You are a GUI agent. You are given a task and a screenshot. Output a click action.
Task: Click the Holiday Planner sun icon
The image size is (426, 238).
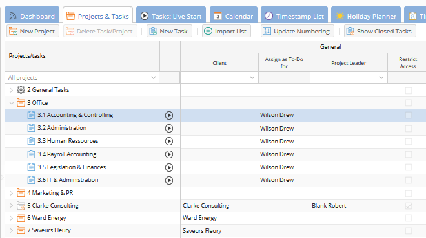[x=340, y=16]
